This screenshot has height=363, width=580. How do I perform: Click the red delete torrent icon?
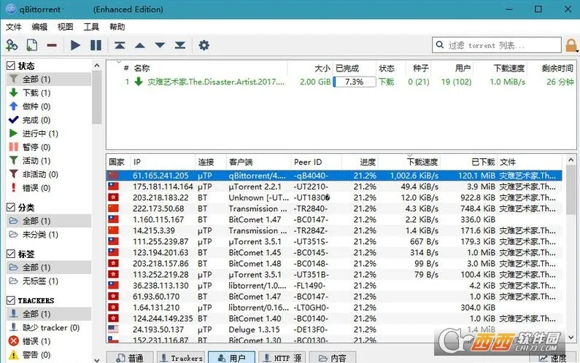52,45
